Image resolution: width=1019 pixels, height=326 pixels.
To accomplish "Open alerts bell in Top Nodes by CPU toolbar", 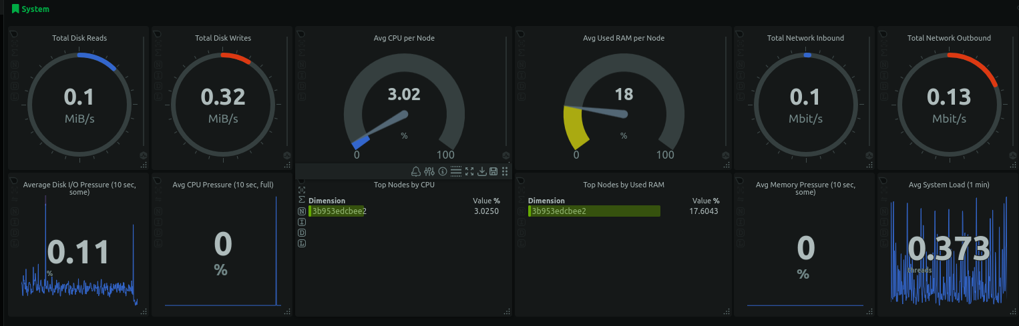I will click(x=415, y=171).
